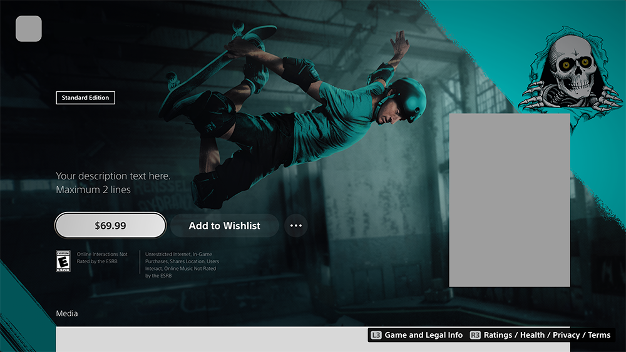The height and width of the screenshot is (352, 626).
Task: Click the media strip placeholder below Media
Action: [x=312, y=339]
